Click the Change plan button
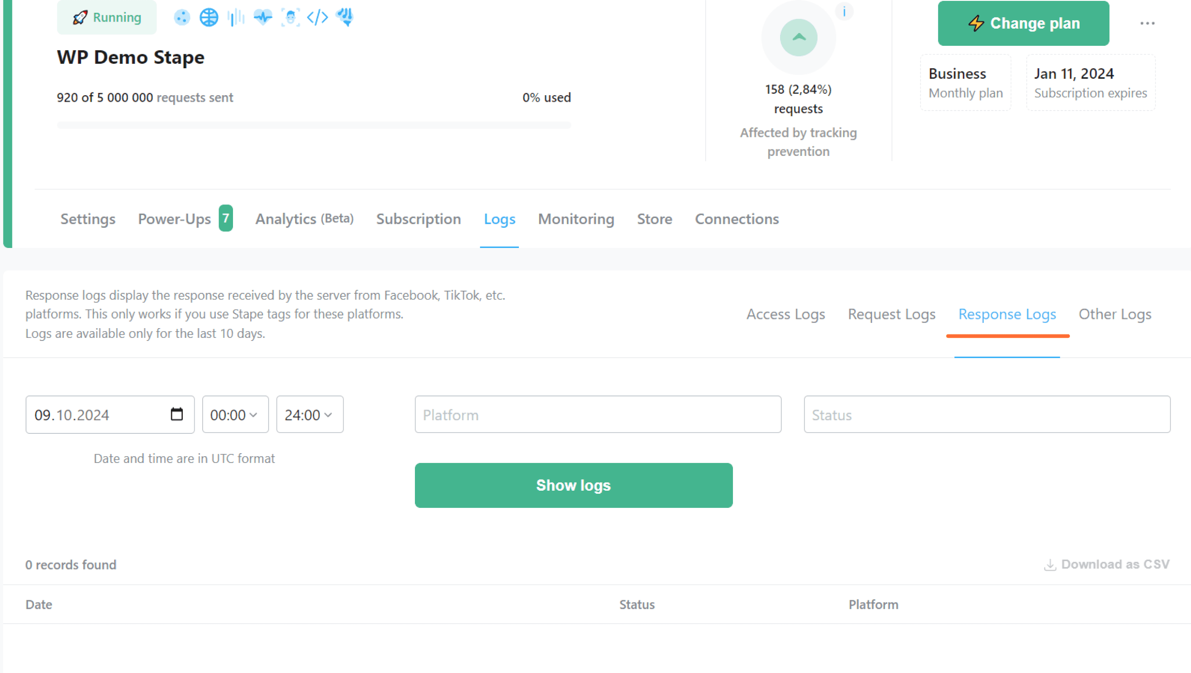The image size is (1191, 673). 1023,23
